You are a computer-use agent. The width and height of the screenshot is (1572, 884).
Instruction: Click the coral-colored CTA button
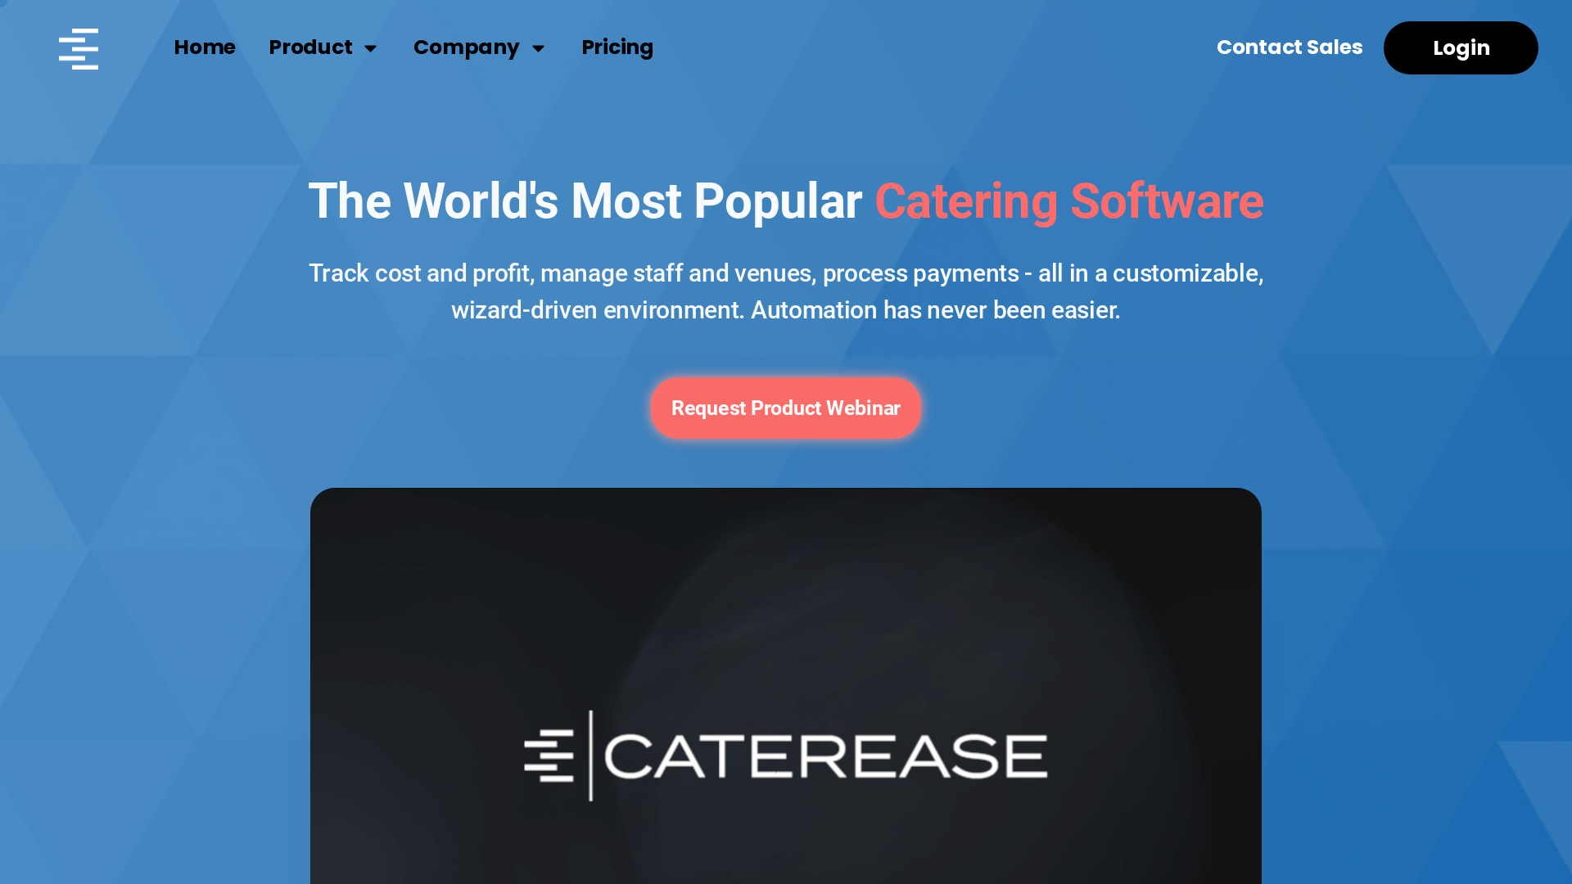[x=785, y=408]
